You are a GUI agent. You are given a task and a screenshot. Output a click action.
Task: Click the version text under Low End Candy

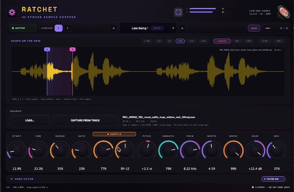click(x=260, y=14)
